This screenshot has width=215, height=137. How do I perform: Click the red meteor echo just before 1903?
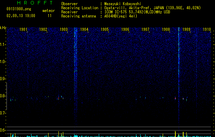58,98
